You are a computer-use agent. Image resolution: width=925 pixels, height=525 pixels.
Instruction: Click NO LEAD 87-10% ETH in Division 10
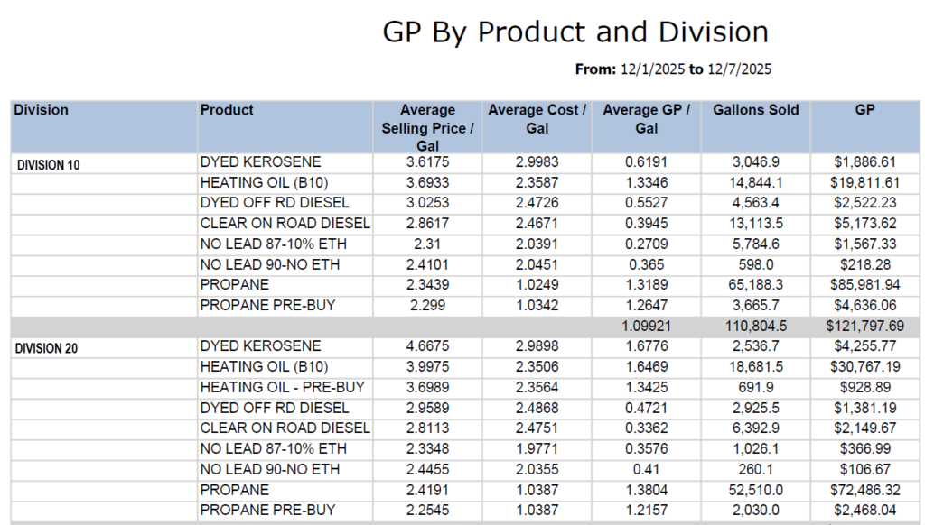pyautogui.click(x=273, y=244)
